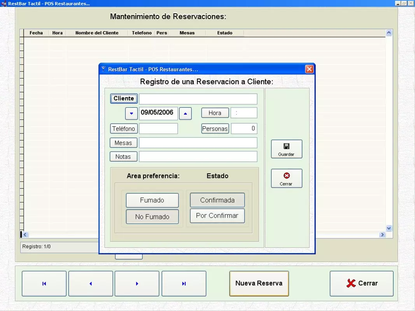This screenshot has width=415, height=311.
Task: Focus the Cliente name input field
Action: pos(198,99)
